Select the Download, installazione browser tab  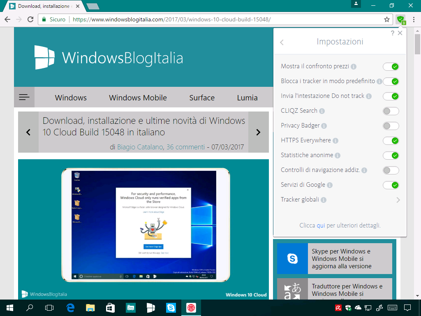point(44,6)
